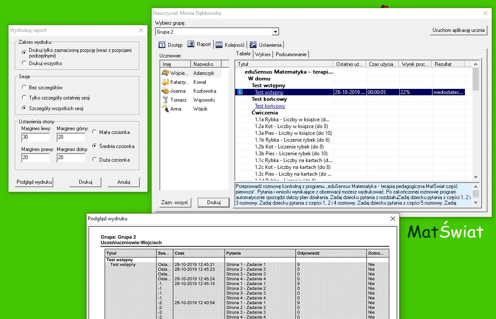Switch to the Wykres tab

click(x=263, y=54)
